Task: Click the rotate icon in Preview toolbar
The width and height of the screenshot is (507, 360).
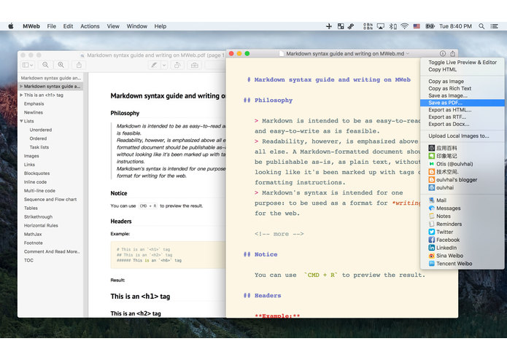Action: click(x=177, y=65)
